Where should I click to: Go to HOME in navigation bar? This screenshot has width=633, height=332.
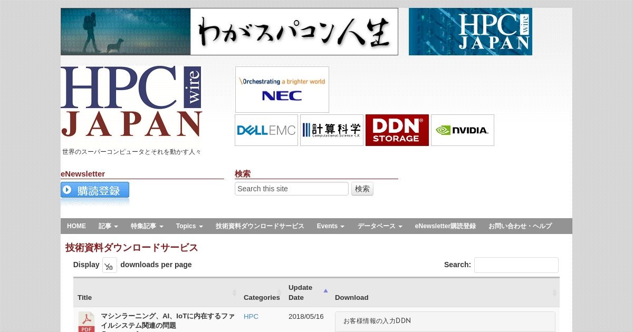click(x=76, y=226)
